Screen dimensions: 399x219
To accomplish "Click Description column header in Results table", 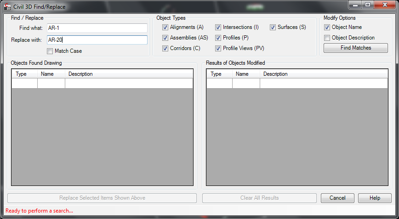I will 324,74.
